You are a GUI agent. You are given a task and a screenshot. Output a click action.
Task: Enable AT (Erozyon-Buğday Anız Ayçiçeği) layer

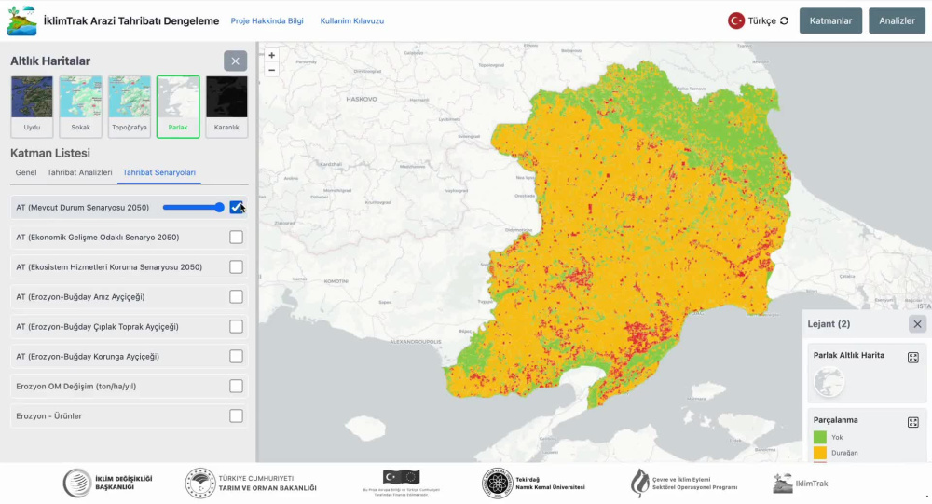236,296
